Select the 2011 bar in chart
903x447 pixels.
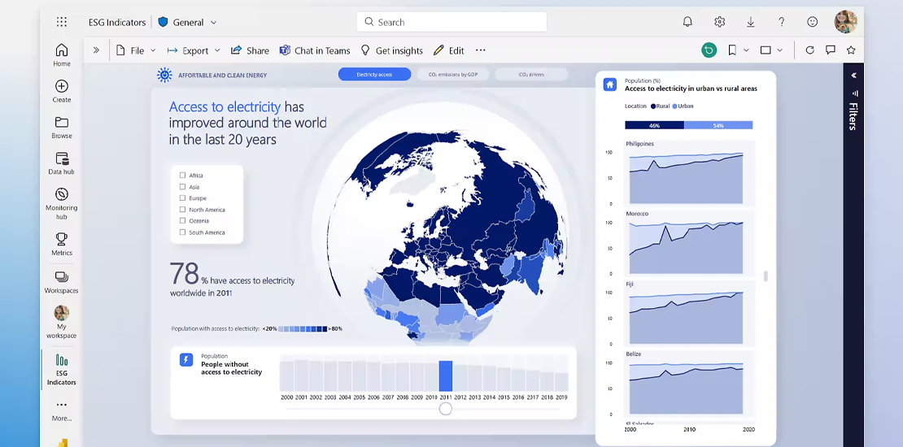pyautogui.click(x=445, y=376)
